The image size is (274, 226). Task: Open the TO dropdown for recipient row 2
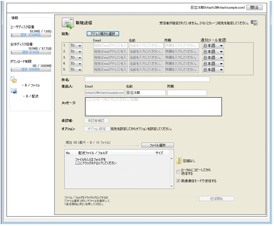[x=76, y=51]
